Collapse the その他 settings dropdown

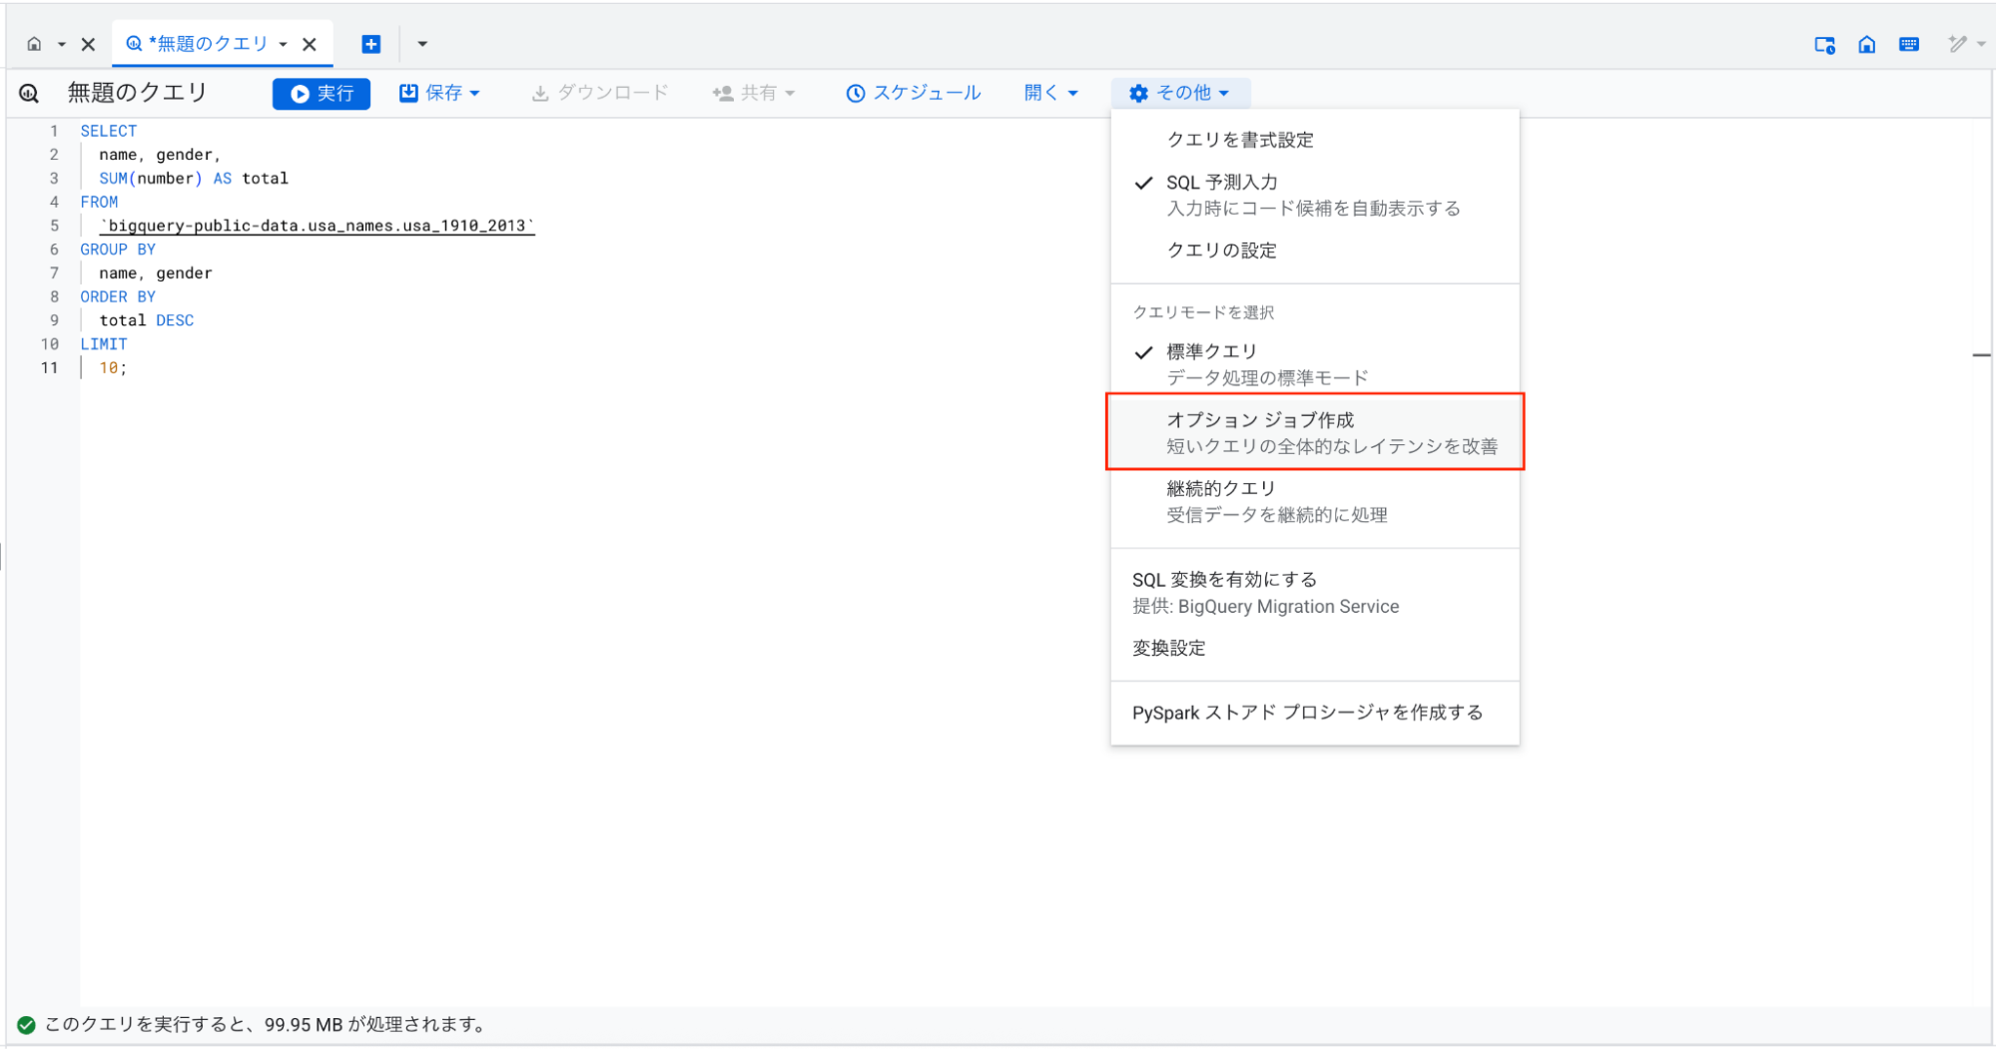click(1179, 93)
